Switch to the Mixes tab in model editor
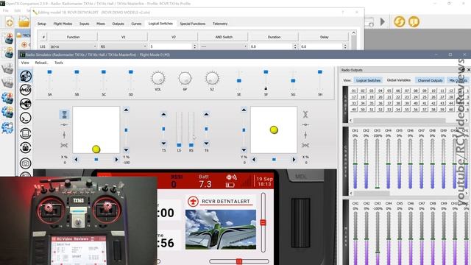The width and height of the screenshot is (471, 265). (x=101, y=24)
